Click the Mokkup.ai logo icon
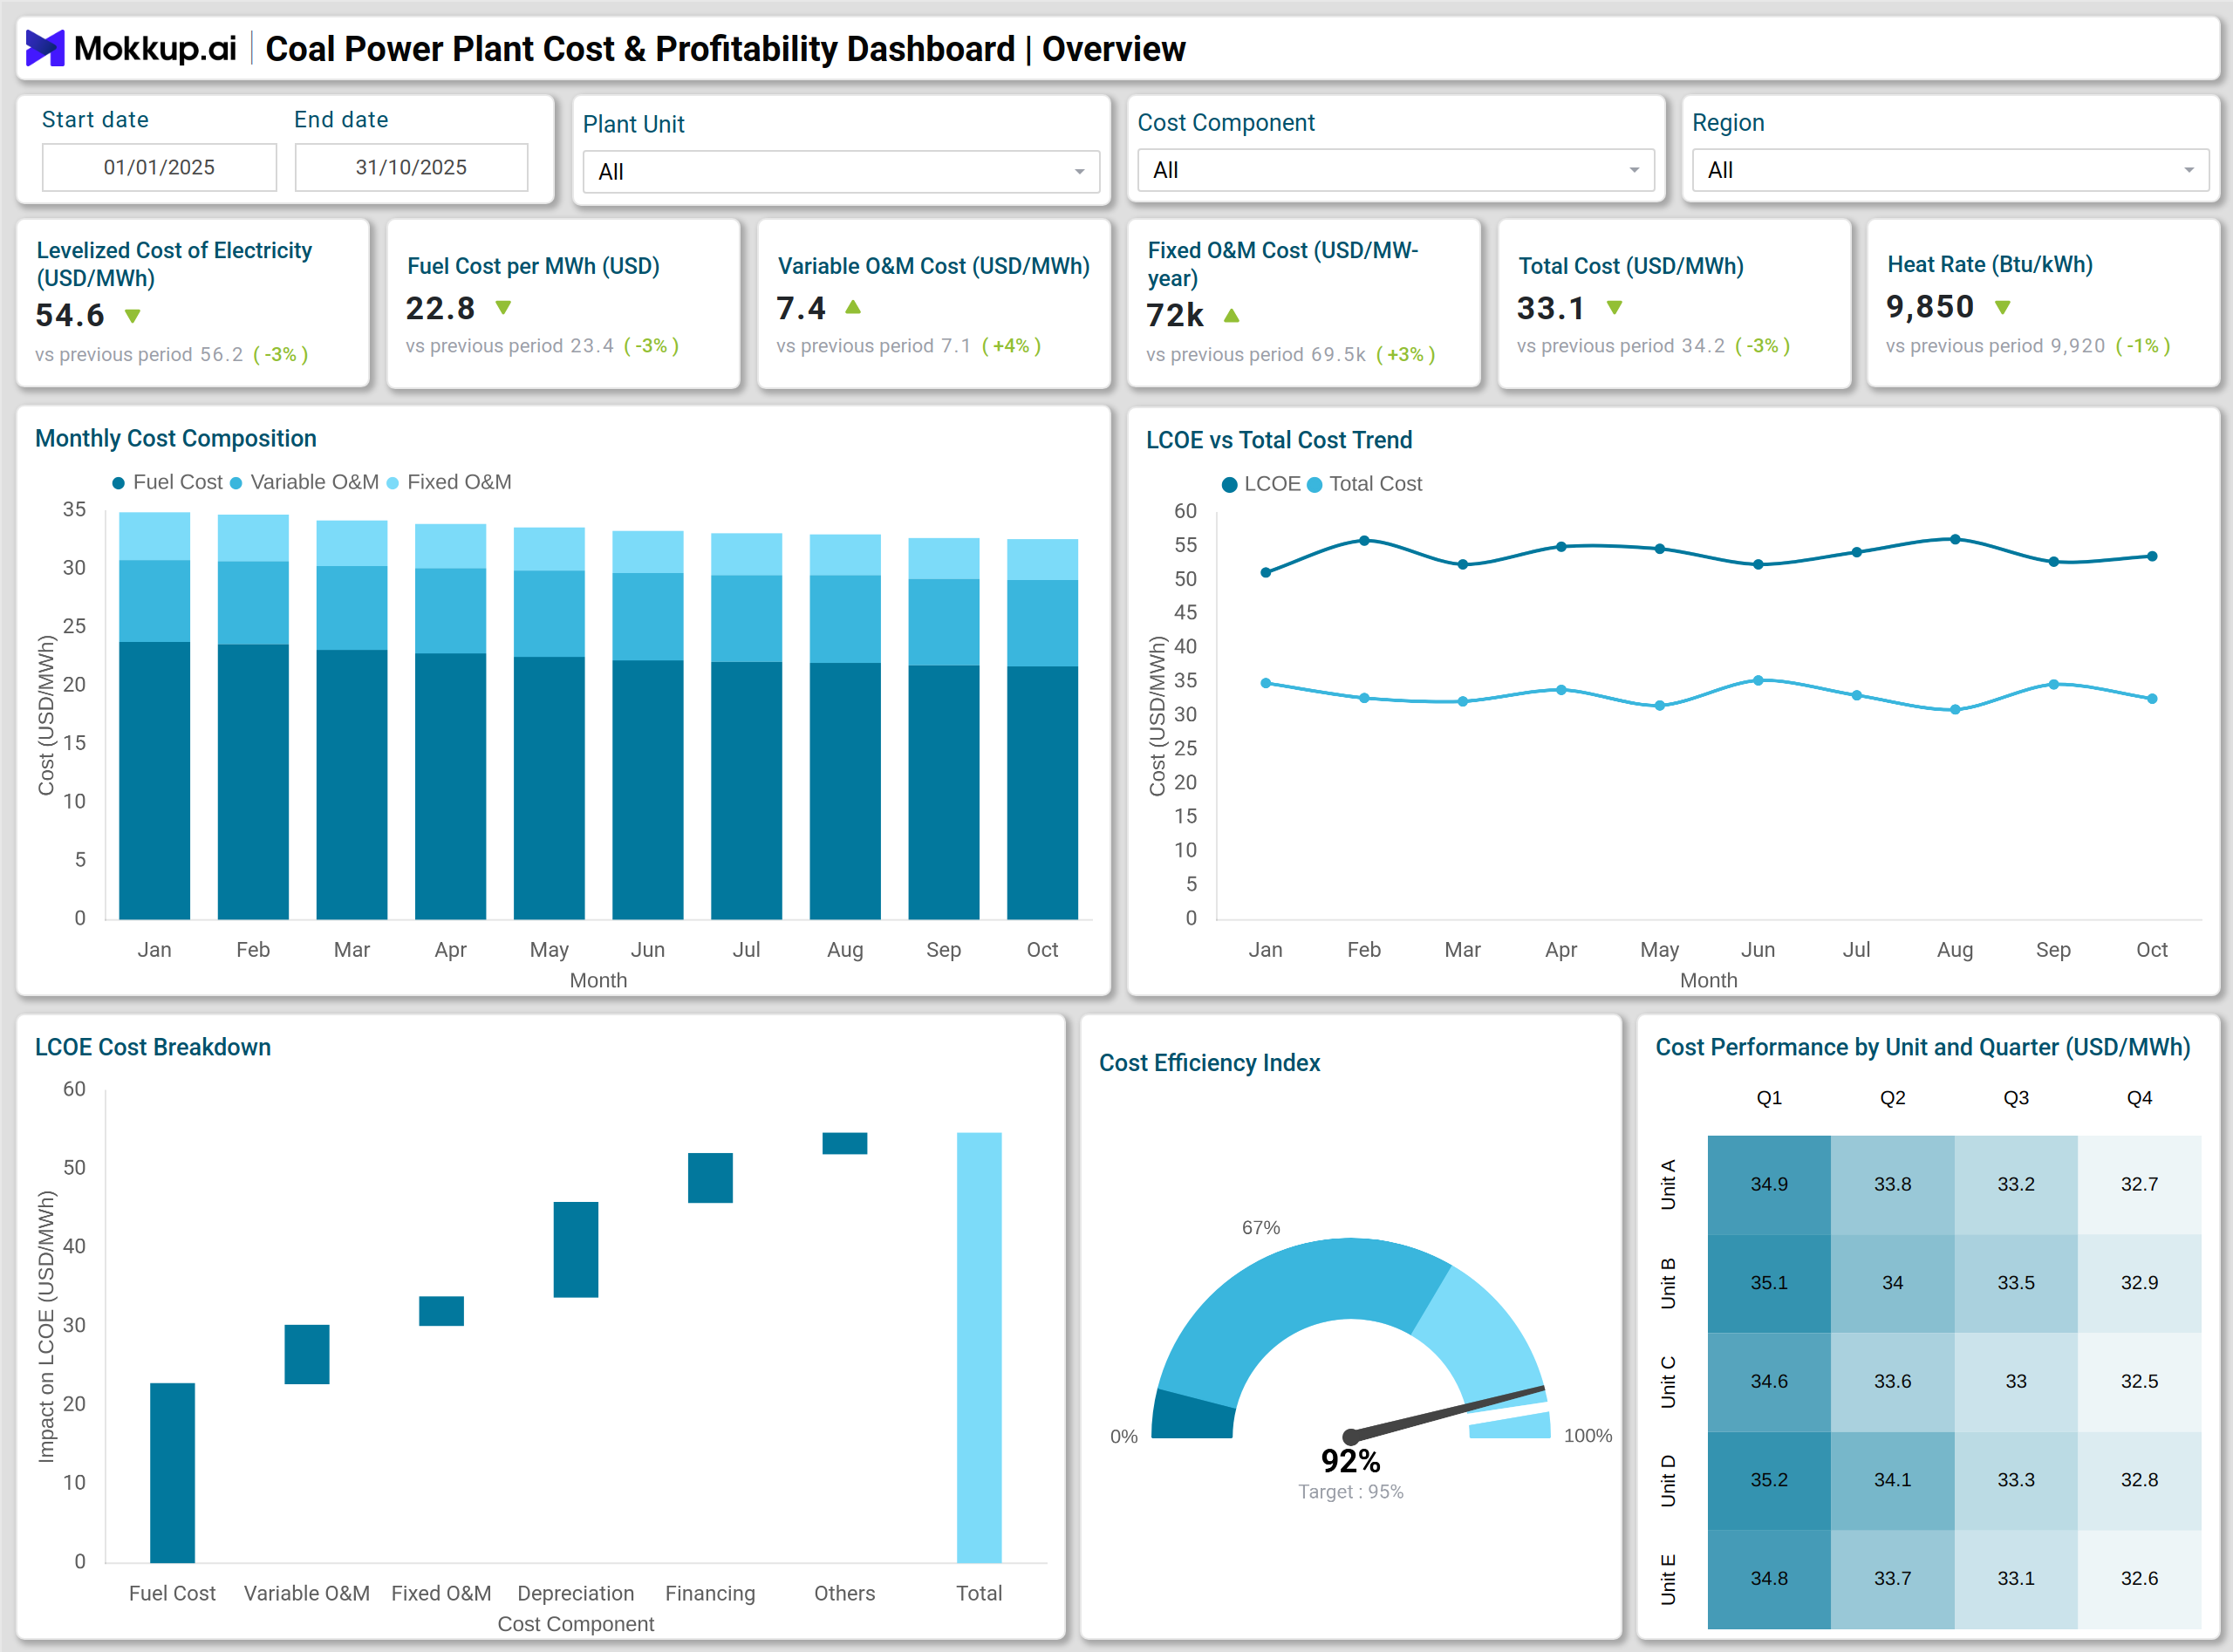 pos(45,48)
